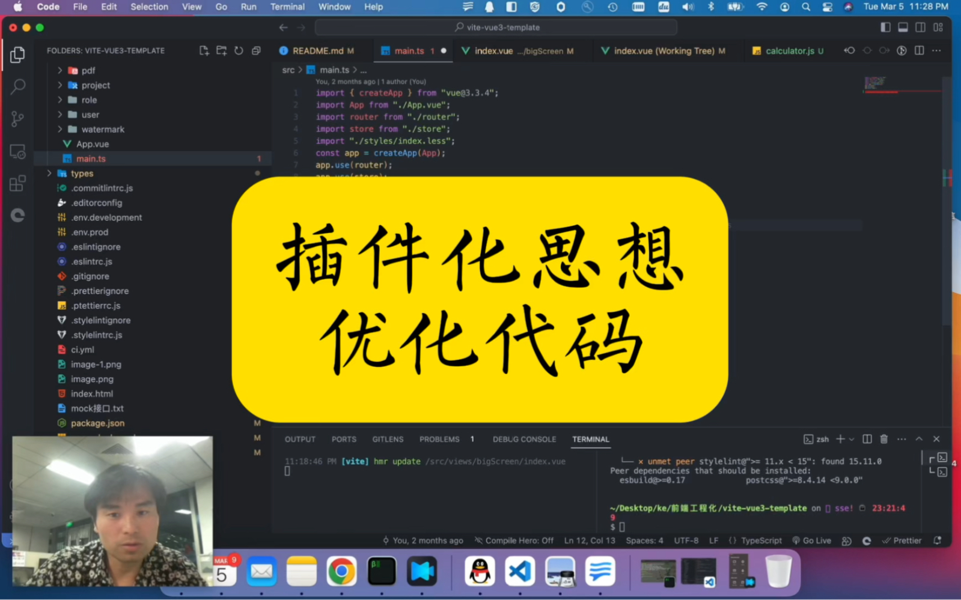Toggle bottom panel visibility in title bar
Image resolution: width=961 pixels, height=600 pixels.
[903, 28]
